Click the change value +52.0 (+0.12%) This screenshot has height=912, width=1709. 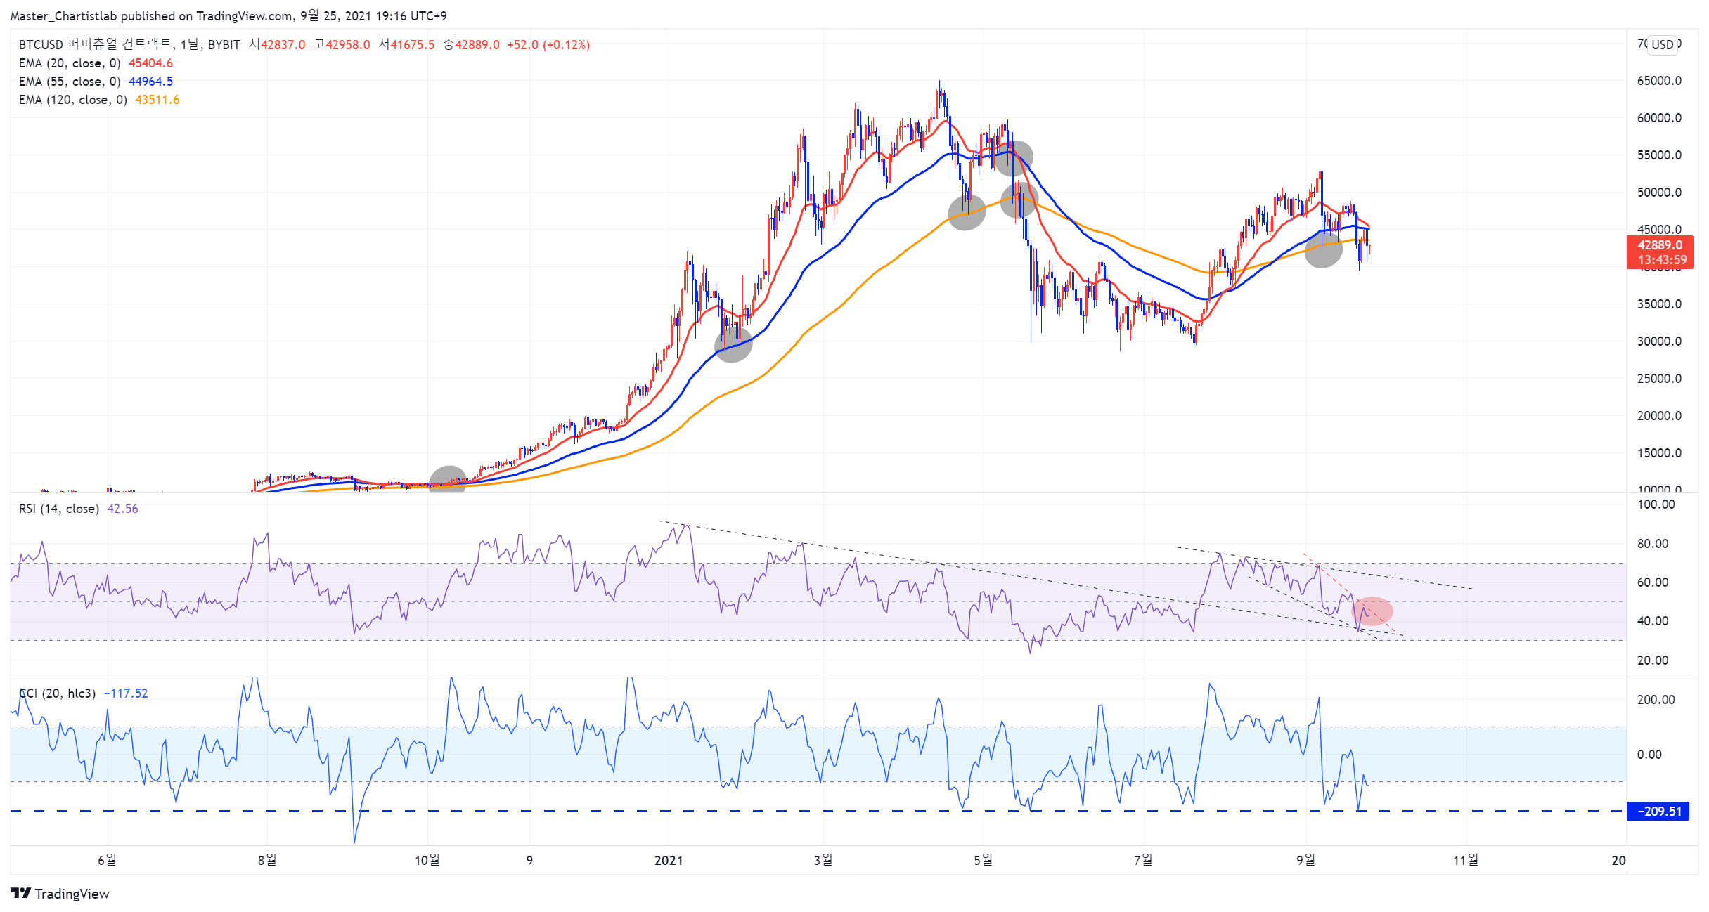click(x=548, y=45)
